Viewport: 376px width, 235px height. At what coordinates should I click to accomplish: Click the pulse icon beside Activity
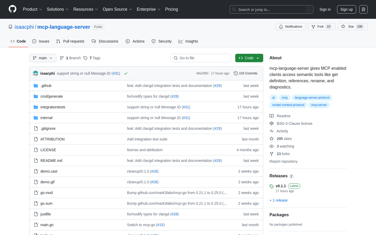click(x=272, y=131)
